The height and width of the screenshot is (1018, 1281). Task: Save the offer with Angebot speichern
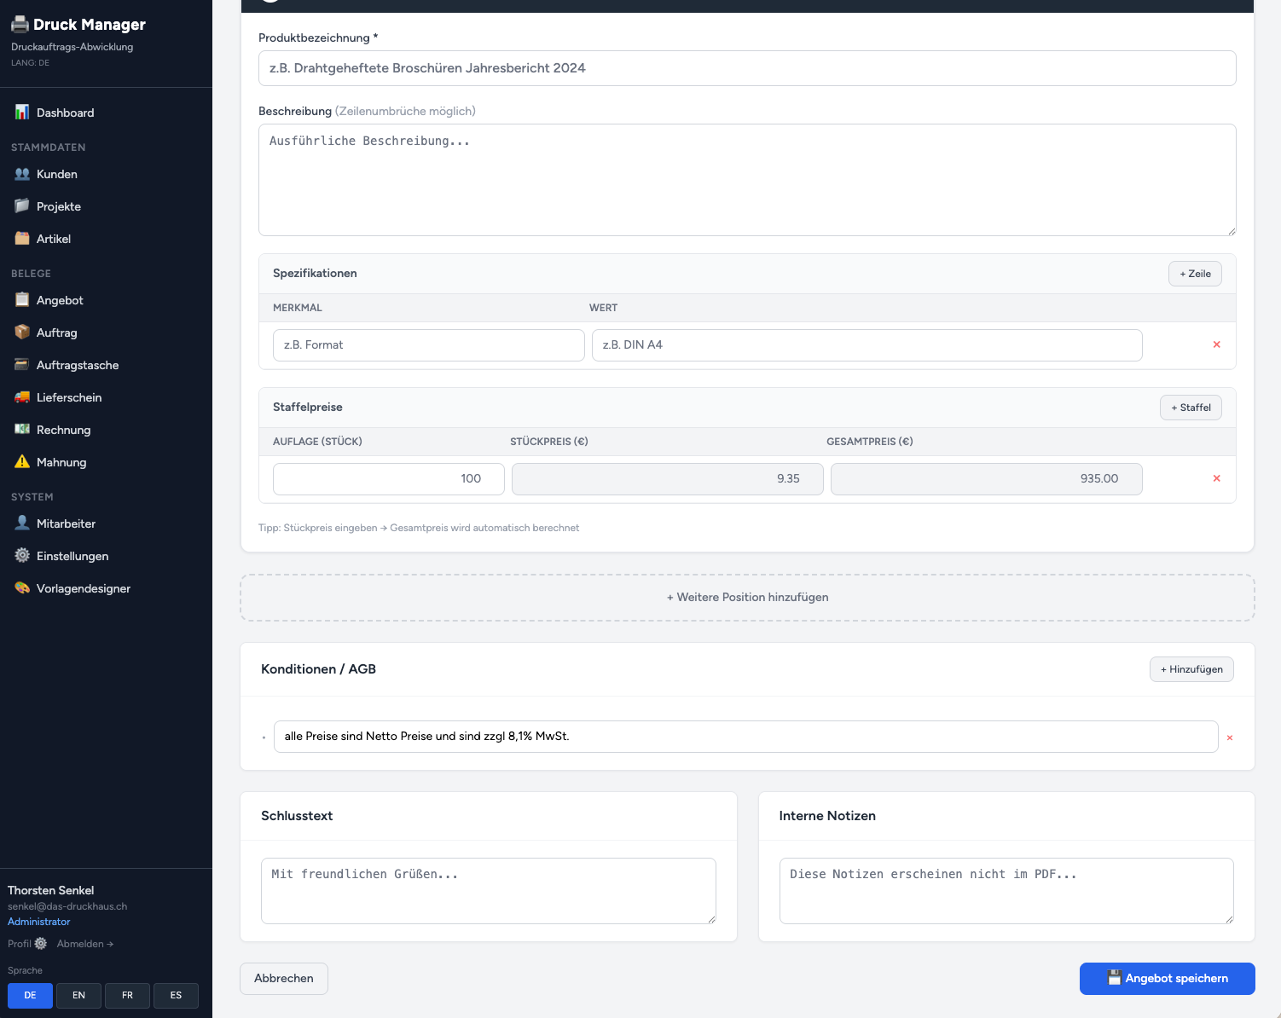pos(1168,978)
